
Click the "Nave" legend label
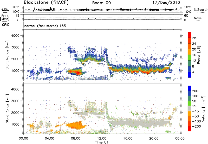pos(198,18)
